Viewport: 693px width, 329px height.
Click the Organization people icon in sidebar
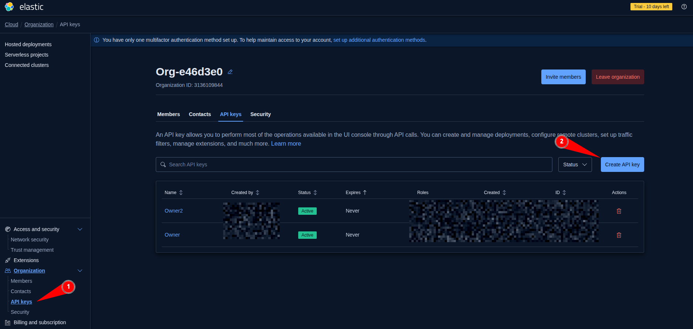pos(8,271)
